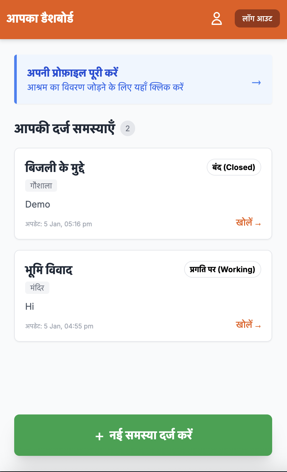Click the गौशाला category tag
287x472 pixels.
(x=41, y=186)
